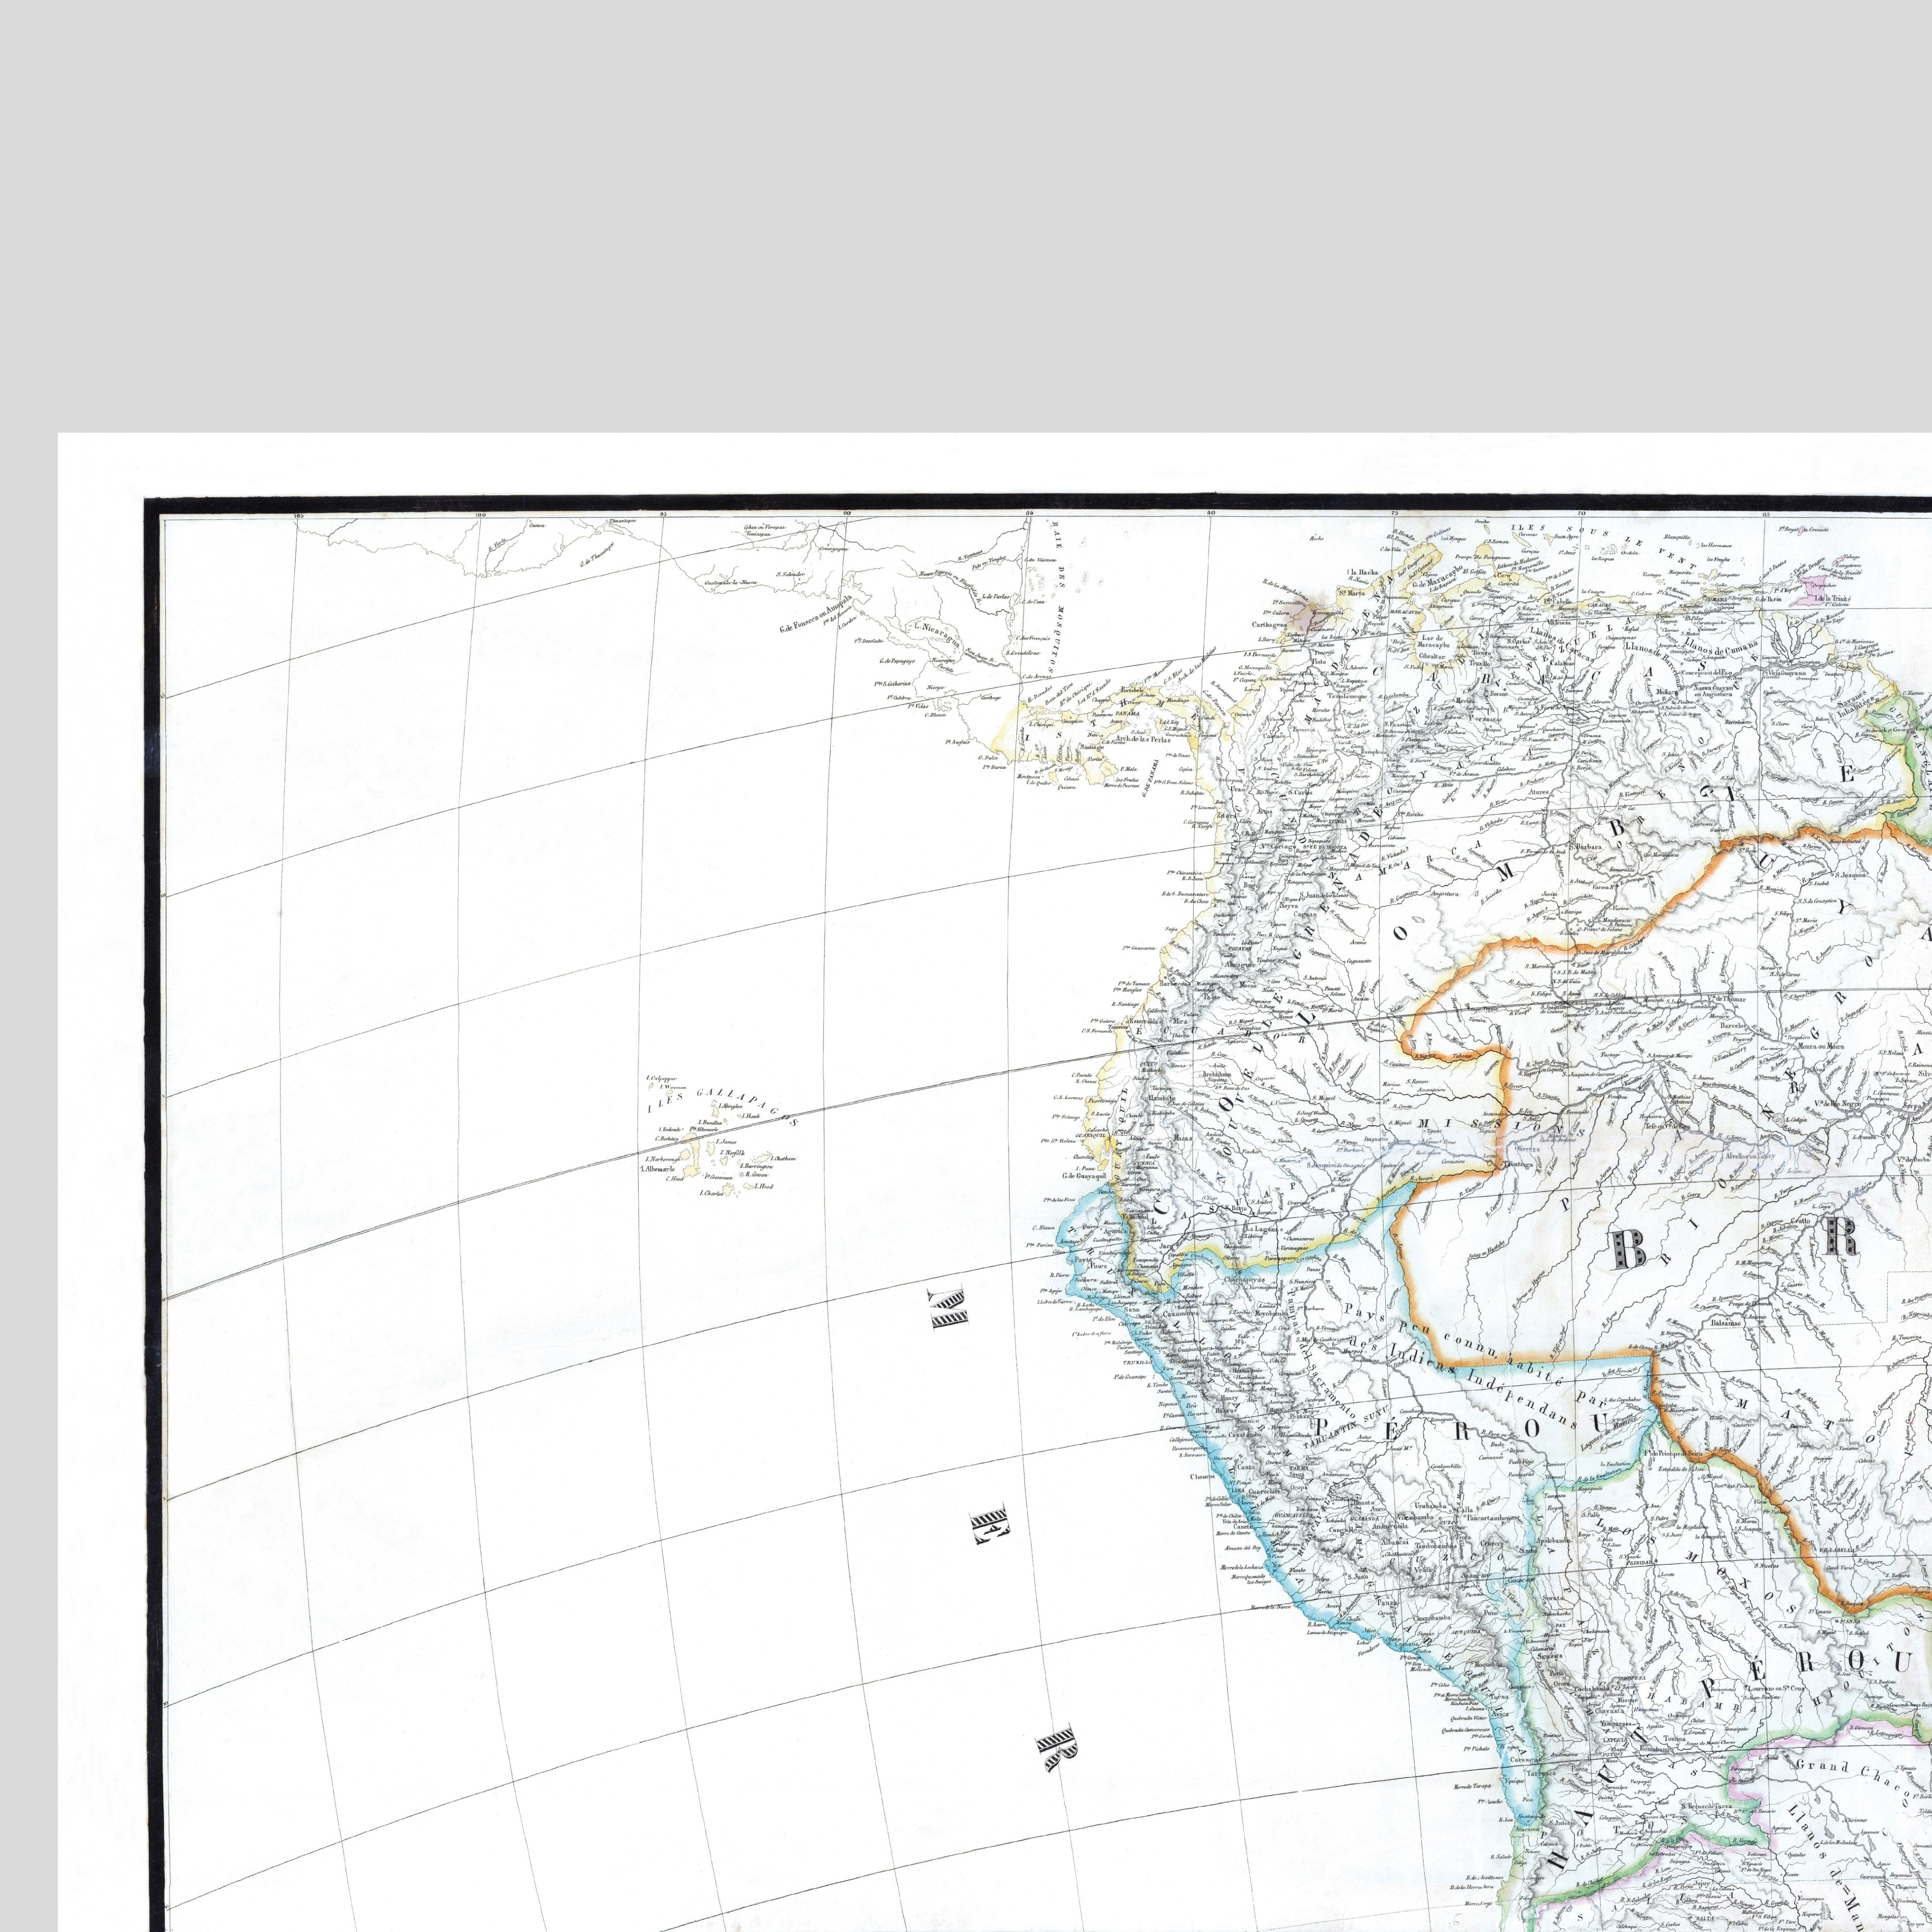The width and height of the screenshot is (1932, 1932).
Task: Click 'Nueva Guayana ou Angostura' label
Action: click(x=1713, y=691)
